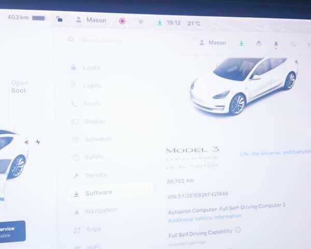Tap the 21°C outside temperature
Screen dimensions: 311x249
(x=194, y=23)
